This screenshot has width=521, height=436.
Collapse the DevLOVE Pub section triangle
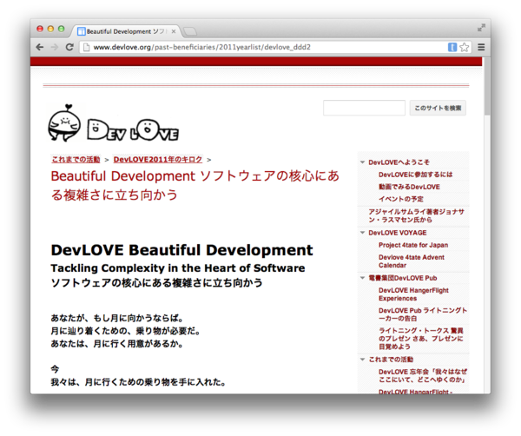(x=362, y=277)
